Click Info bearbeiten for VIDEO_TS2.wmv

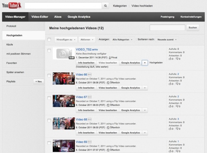pos(86,63)
